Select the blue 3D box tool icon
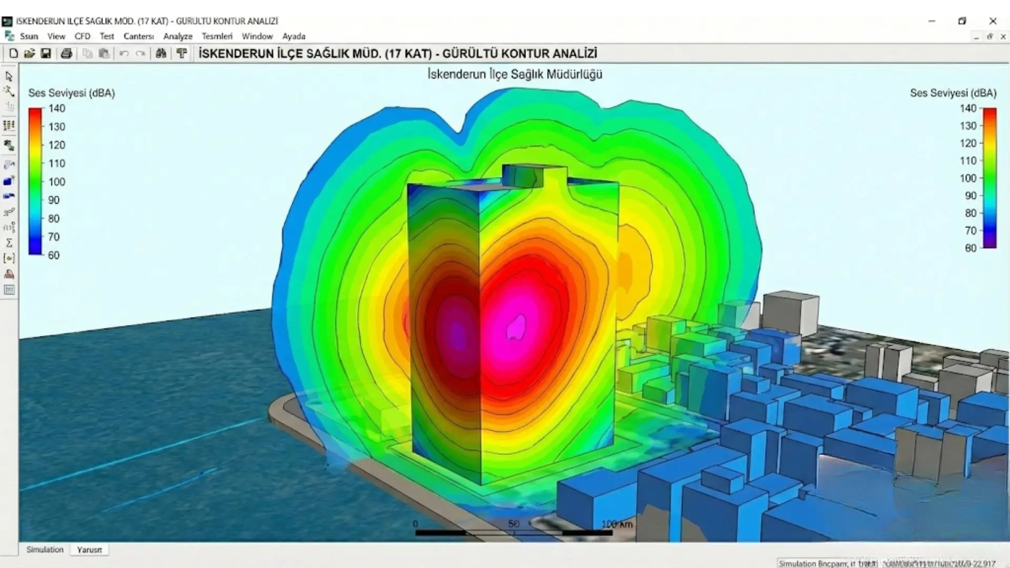The width and height of the screenshot is (1010, 568). (9, 181)
